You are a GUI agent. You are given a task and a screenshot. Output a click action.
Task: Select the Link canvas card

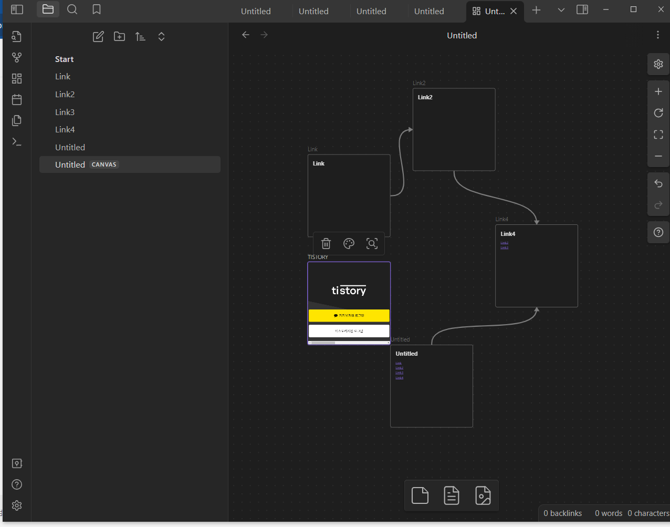coord(349,194)
